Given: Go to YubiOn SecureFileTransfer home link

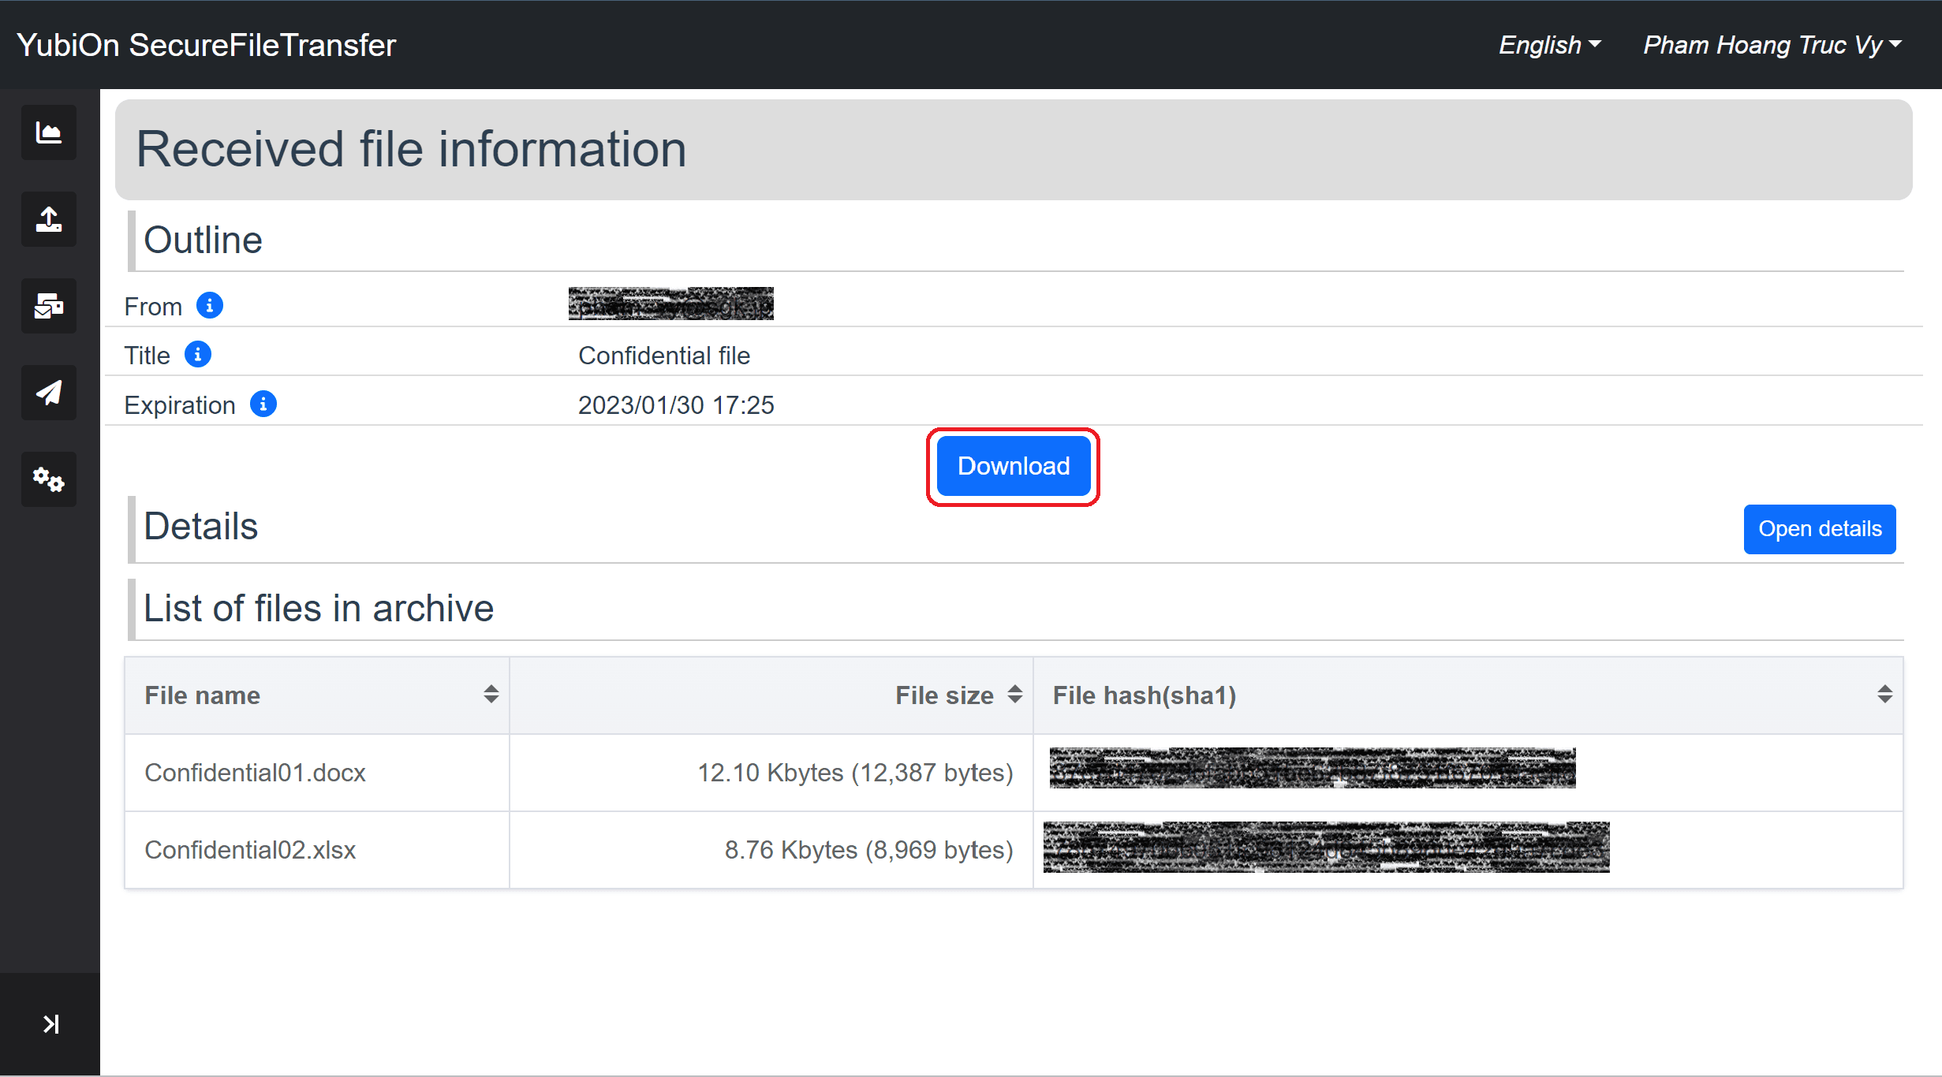Looking at the screenshot, I should (x=207, y=45).
